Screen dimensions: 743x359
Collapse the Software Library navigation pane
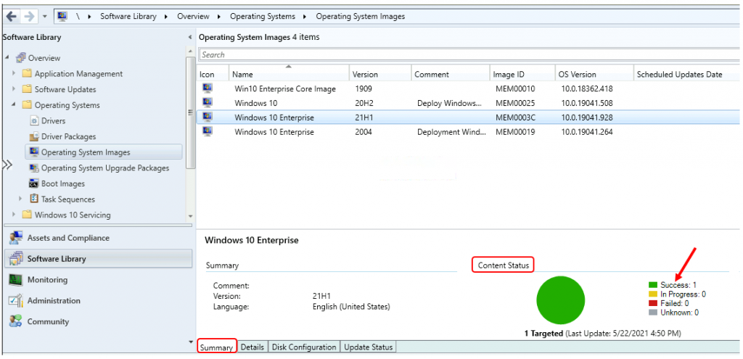pyautogui.click(x=190, y=38)
